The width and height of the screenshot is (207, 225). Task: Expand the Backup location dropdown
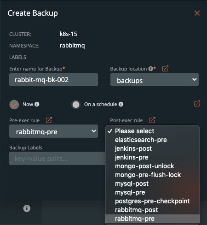point(155,80)
